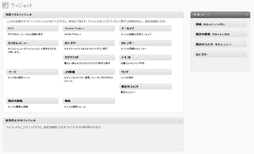
Task: Click the サイトの投稿の月別アーカイブ description
Action: pos(136,35)
